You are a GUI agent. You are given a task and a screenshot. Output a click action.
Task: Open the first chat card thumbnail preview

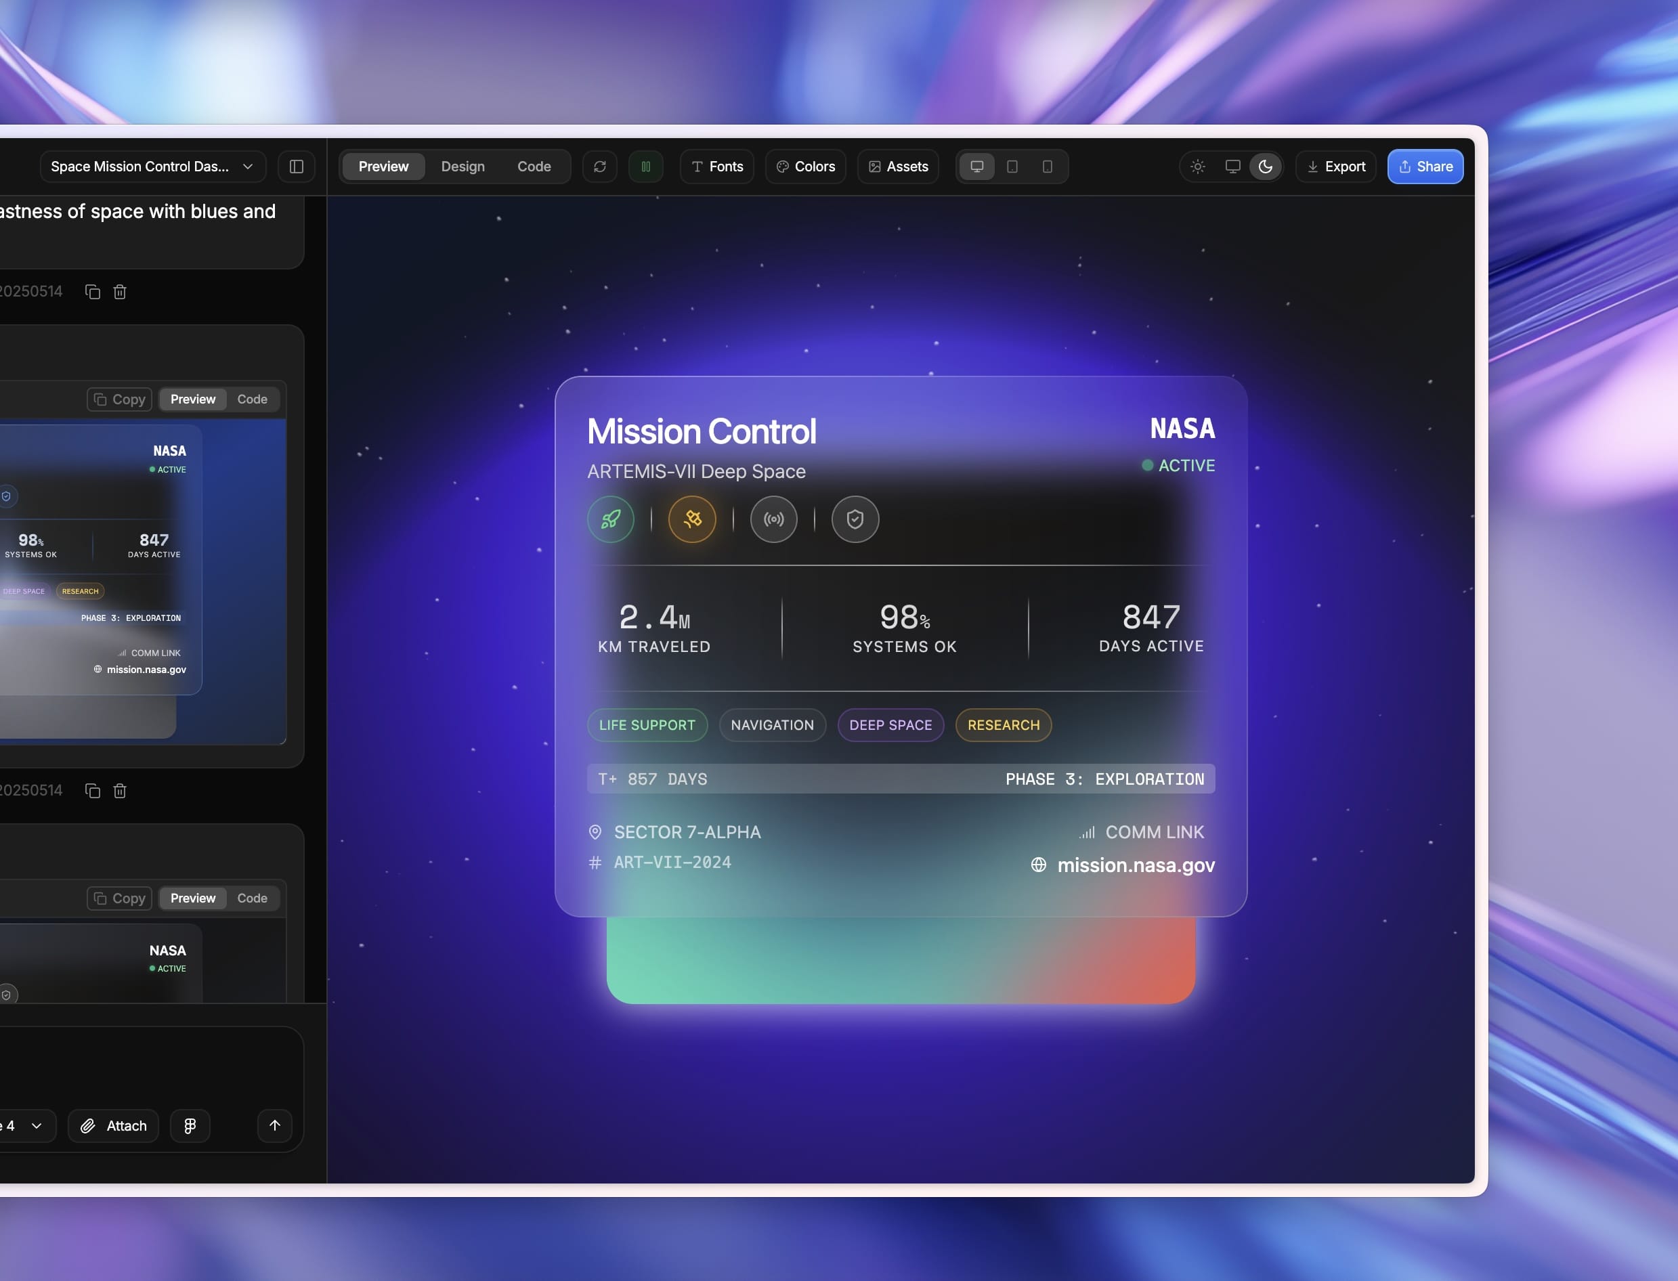point(144,581)
